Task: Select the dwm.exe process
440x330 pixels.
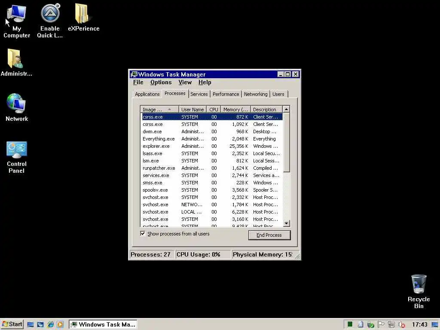Action: 211,131
